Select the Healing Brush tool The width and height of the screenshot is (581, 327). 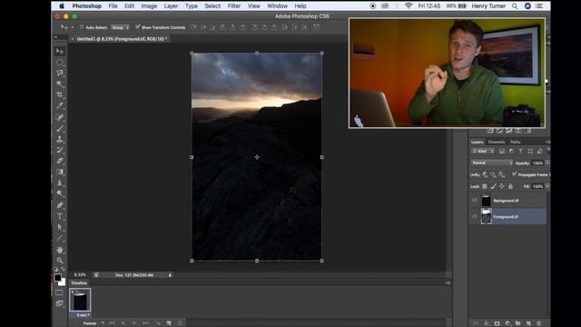tap(60, 117)
